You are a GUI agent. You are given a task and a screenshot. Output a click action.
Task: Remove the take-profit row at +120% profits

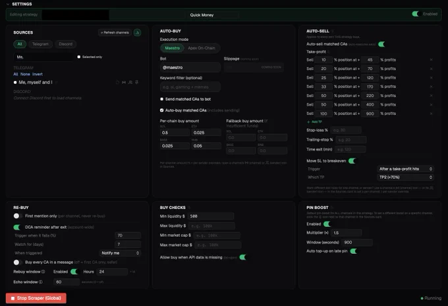point(431,78)
